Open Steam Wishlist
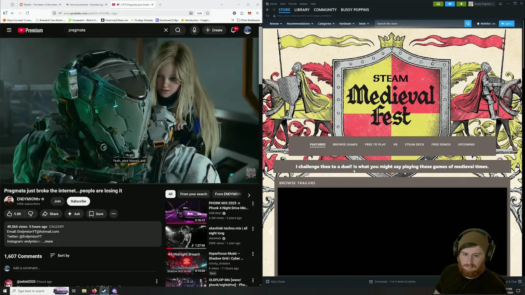This screenshot has width=525, height=295. point(486,24)
